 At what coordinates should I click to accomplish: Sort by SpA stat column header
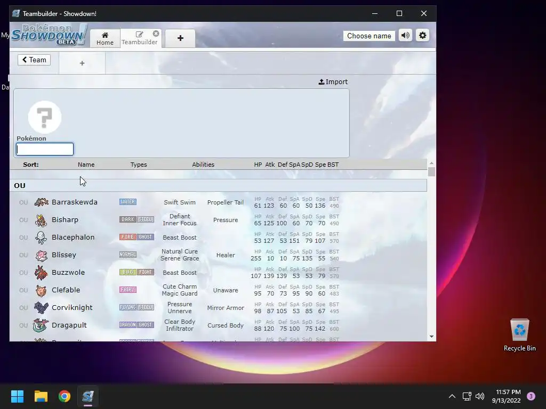tap(294, 165)
